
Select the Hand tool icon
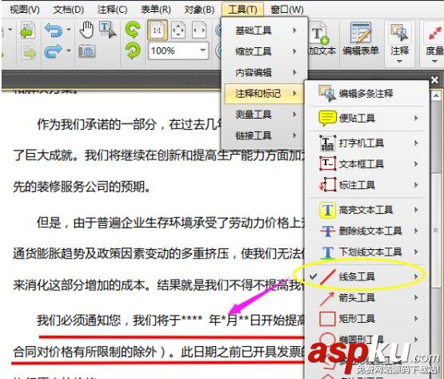click(x=86, y=30)
